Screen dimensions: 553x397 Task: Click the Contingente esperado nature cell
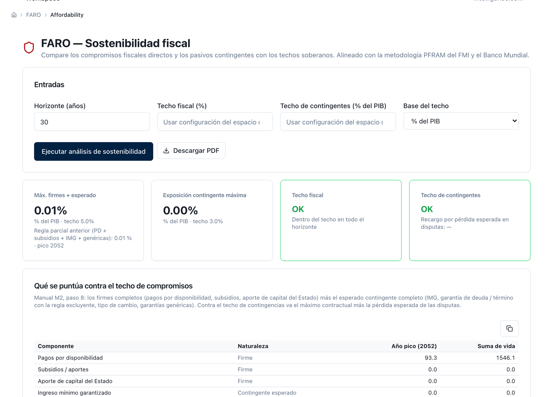(267, 393)
